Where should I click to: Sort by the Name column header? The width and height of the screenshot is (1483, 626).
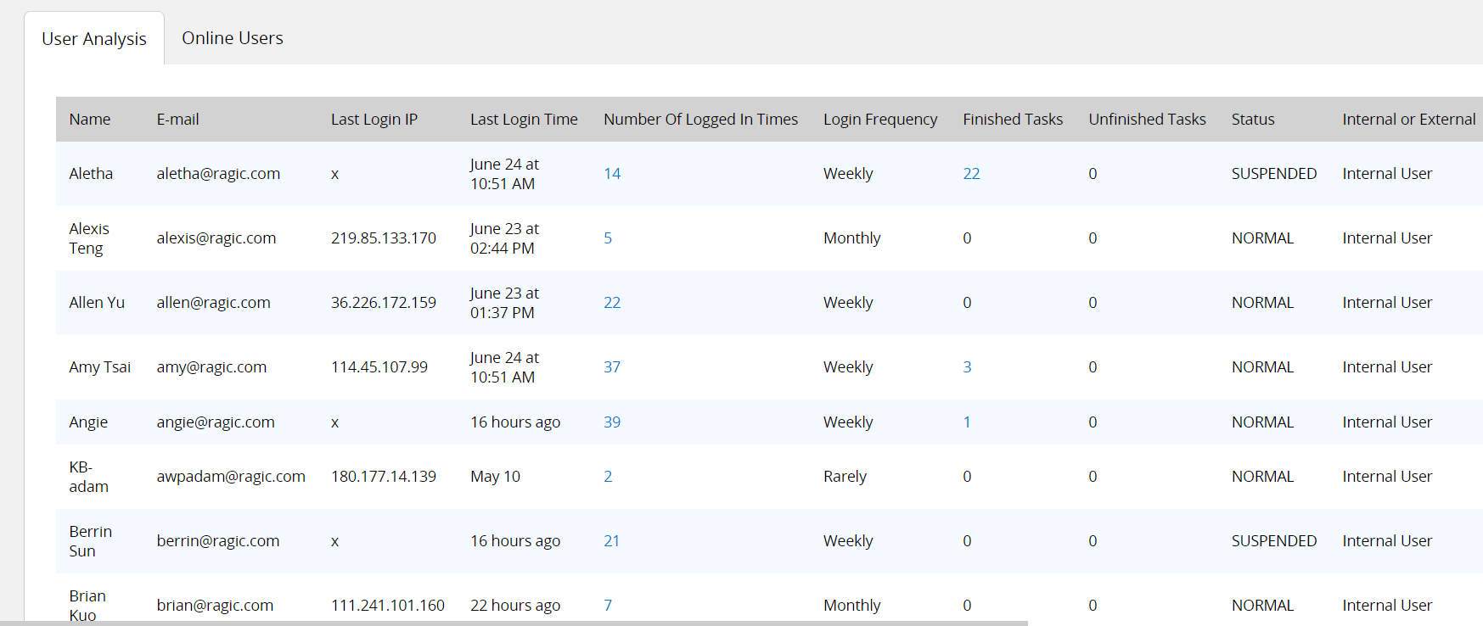point(90,120)
